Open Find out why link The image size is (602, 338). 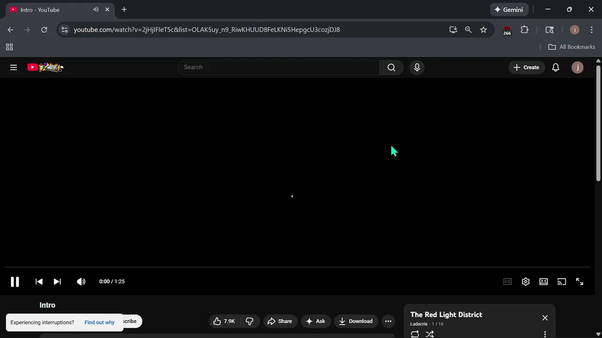click(99, 323)
